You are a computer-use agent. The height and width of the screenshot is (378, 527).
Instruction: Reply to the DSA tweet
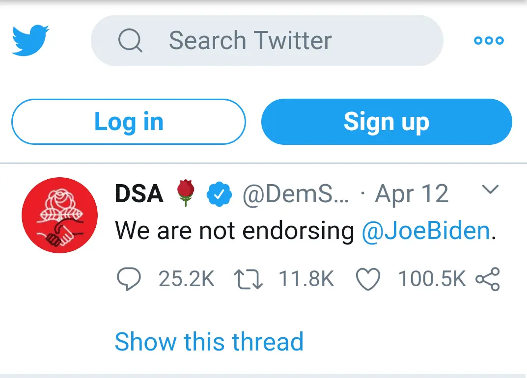[x=129, y=280]
